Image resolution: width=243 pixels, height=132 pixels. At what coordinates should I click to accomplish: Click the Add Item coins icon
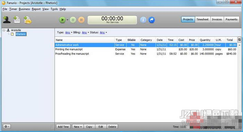click(28, 20)
